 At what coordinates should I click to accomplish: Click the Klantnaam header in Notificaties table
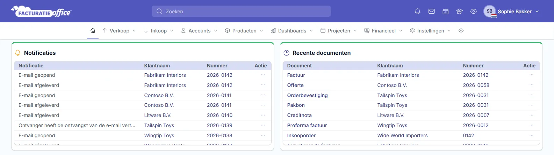coord(157,66)
